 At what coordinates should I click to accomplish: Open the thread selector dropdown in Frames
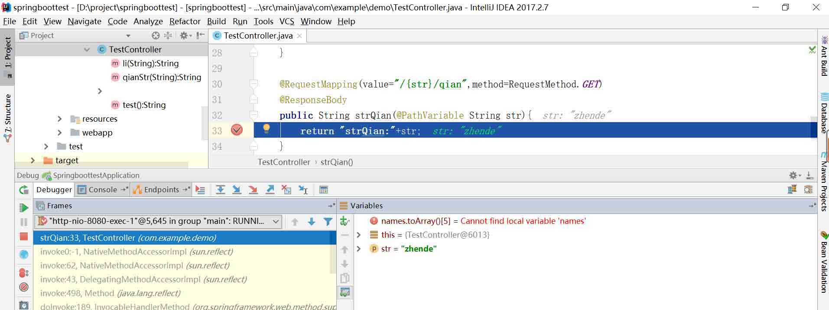pyautogui.click(x=276, y=221)
